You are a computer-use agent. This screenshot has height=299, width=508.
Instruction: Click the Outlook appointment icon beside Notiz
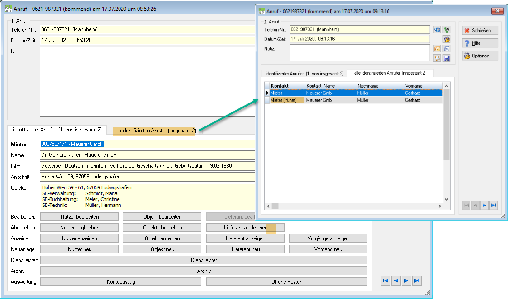[x=437, y=49]
